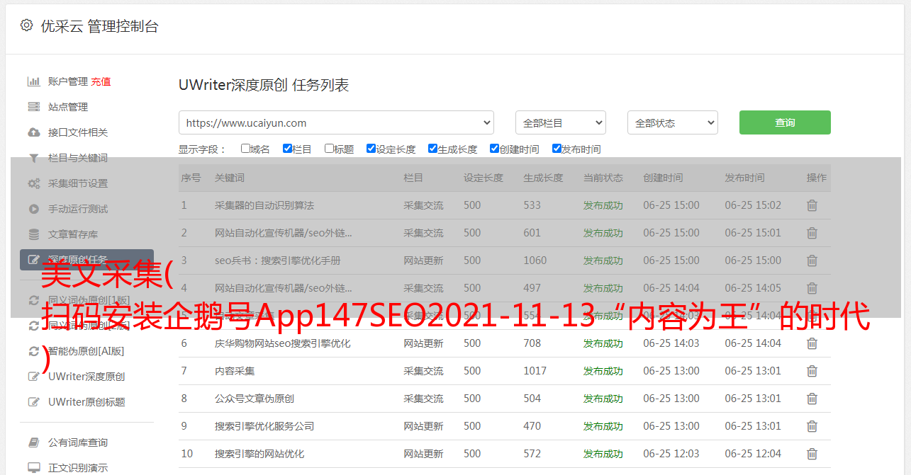Open the site URL dropdown
This screenshot has height=475, width=911.
pyautogui.click(x=336, y=122)
